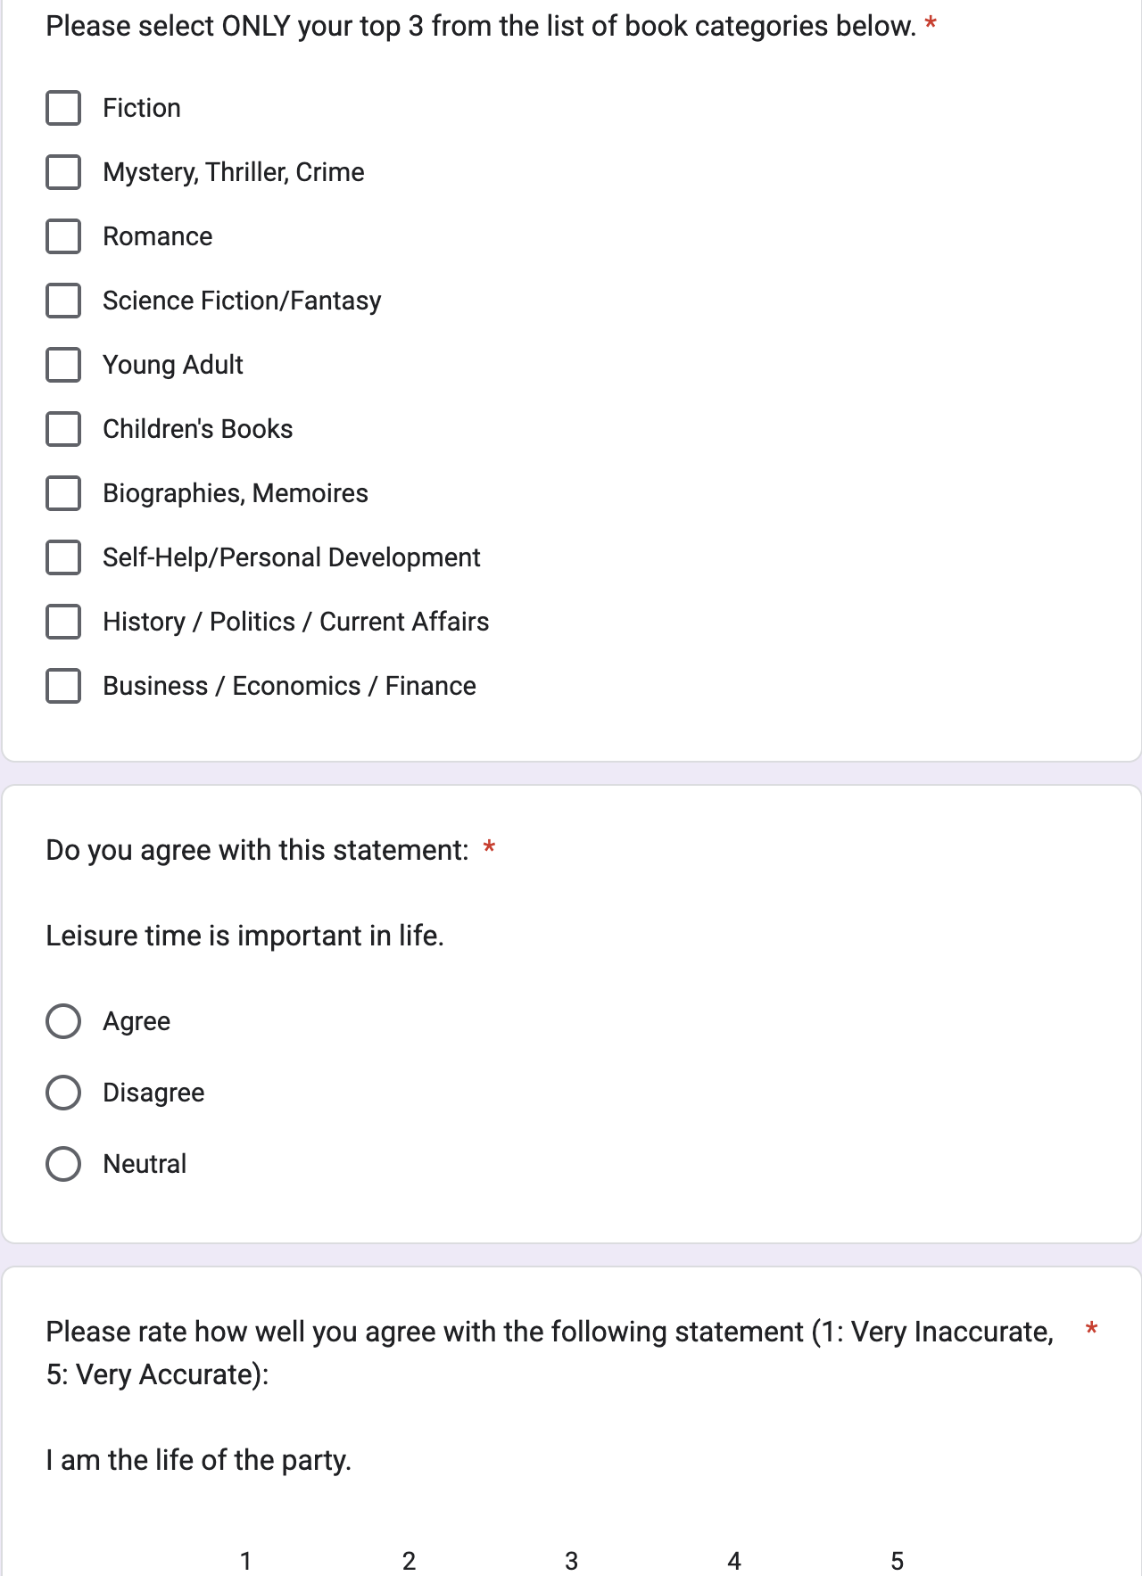Tick Biographies, Memoires checkbox
Screen dimensions: 1142x1576
tap(63, 493)
